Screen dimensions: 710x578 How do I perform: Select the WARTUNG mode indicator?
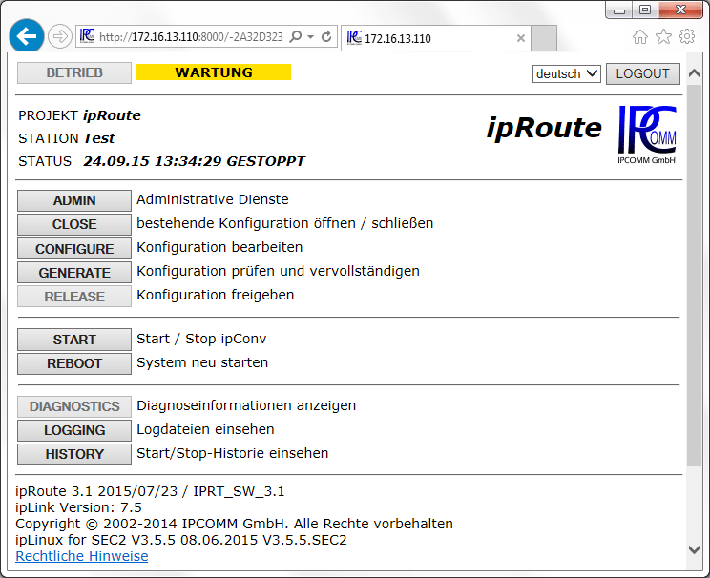click(x=213, y=72)
